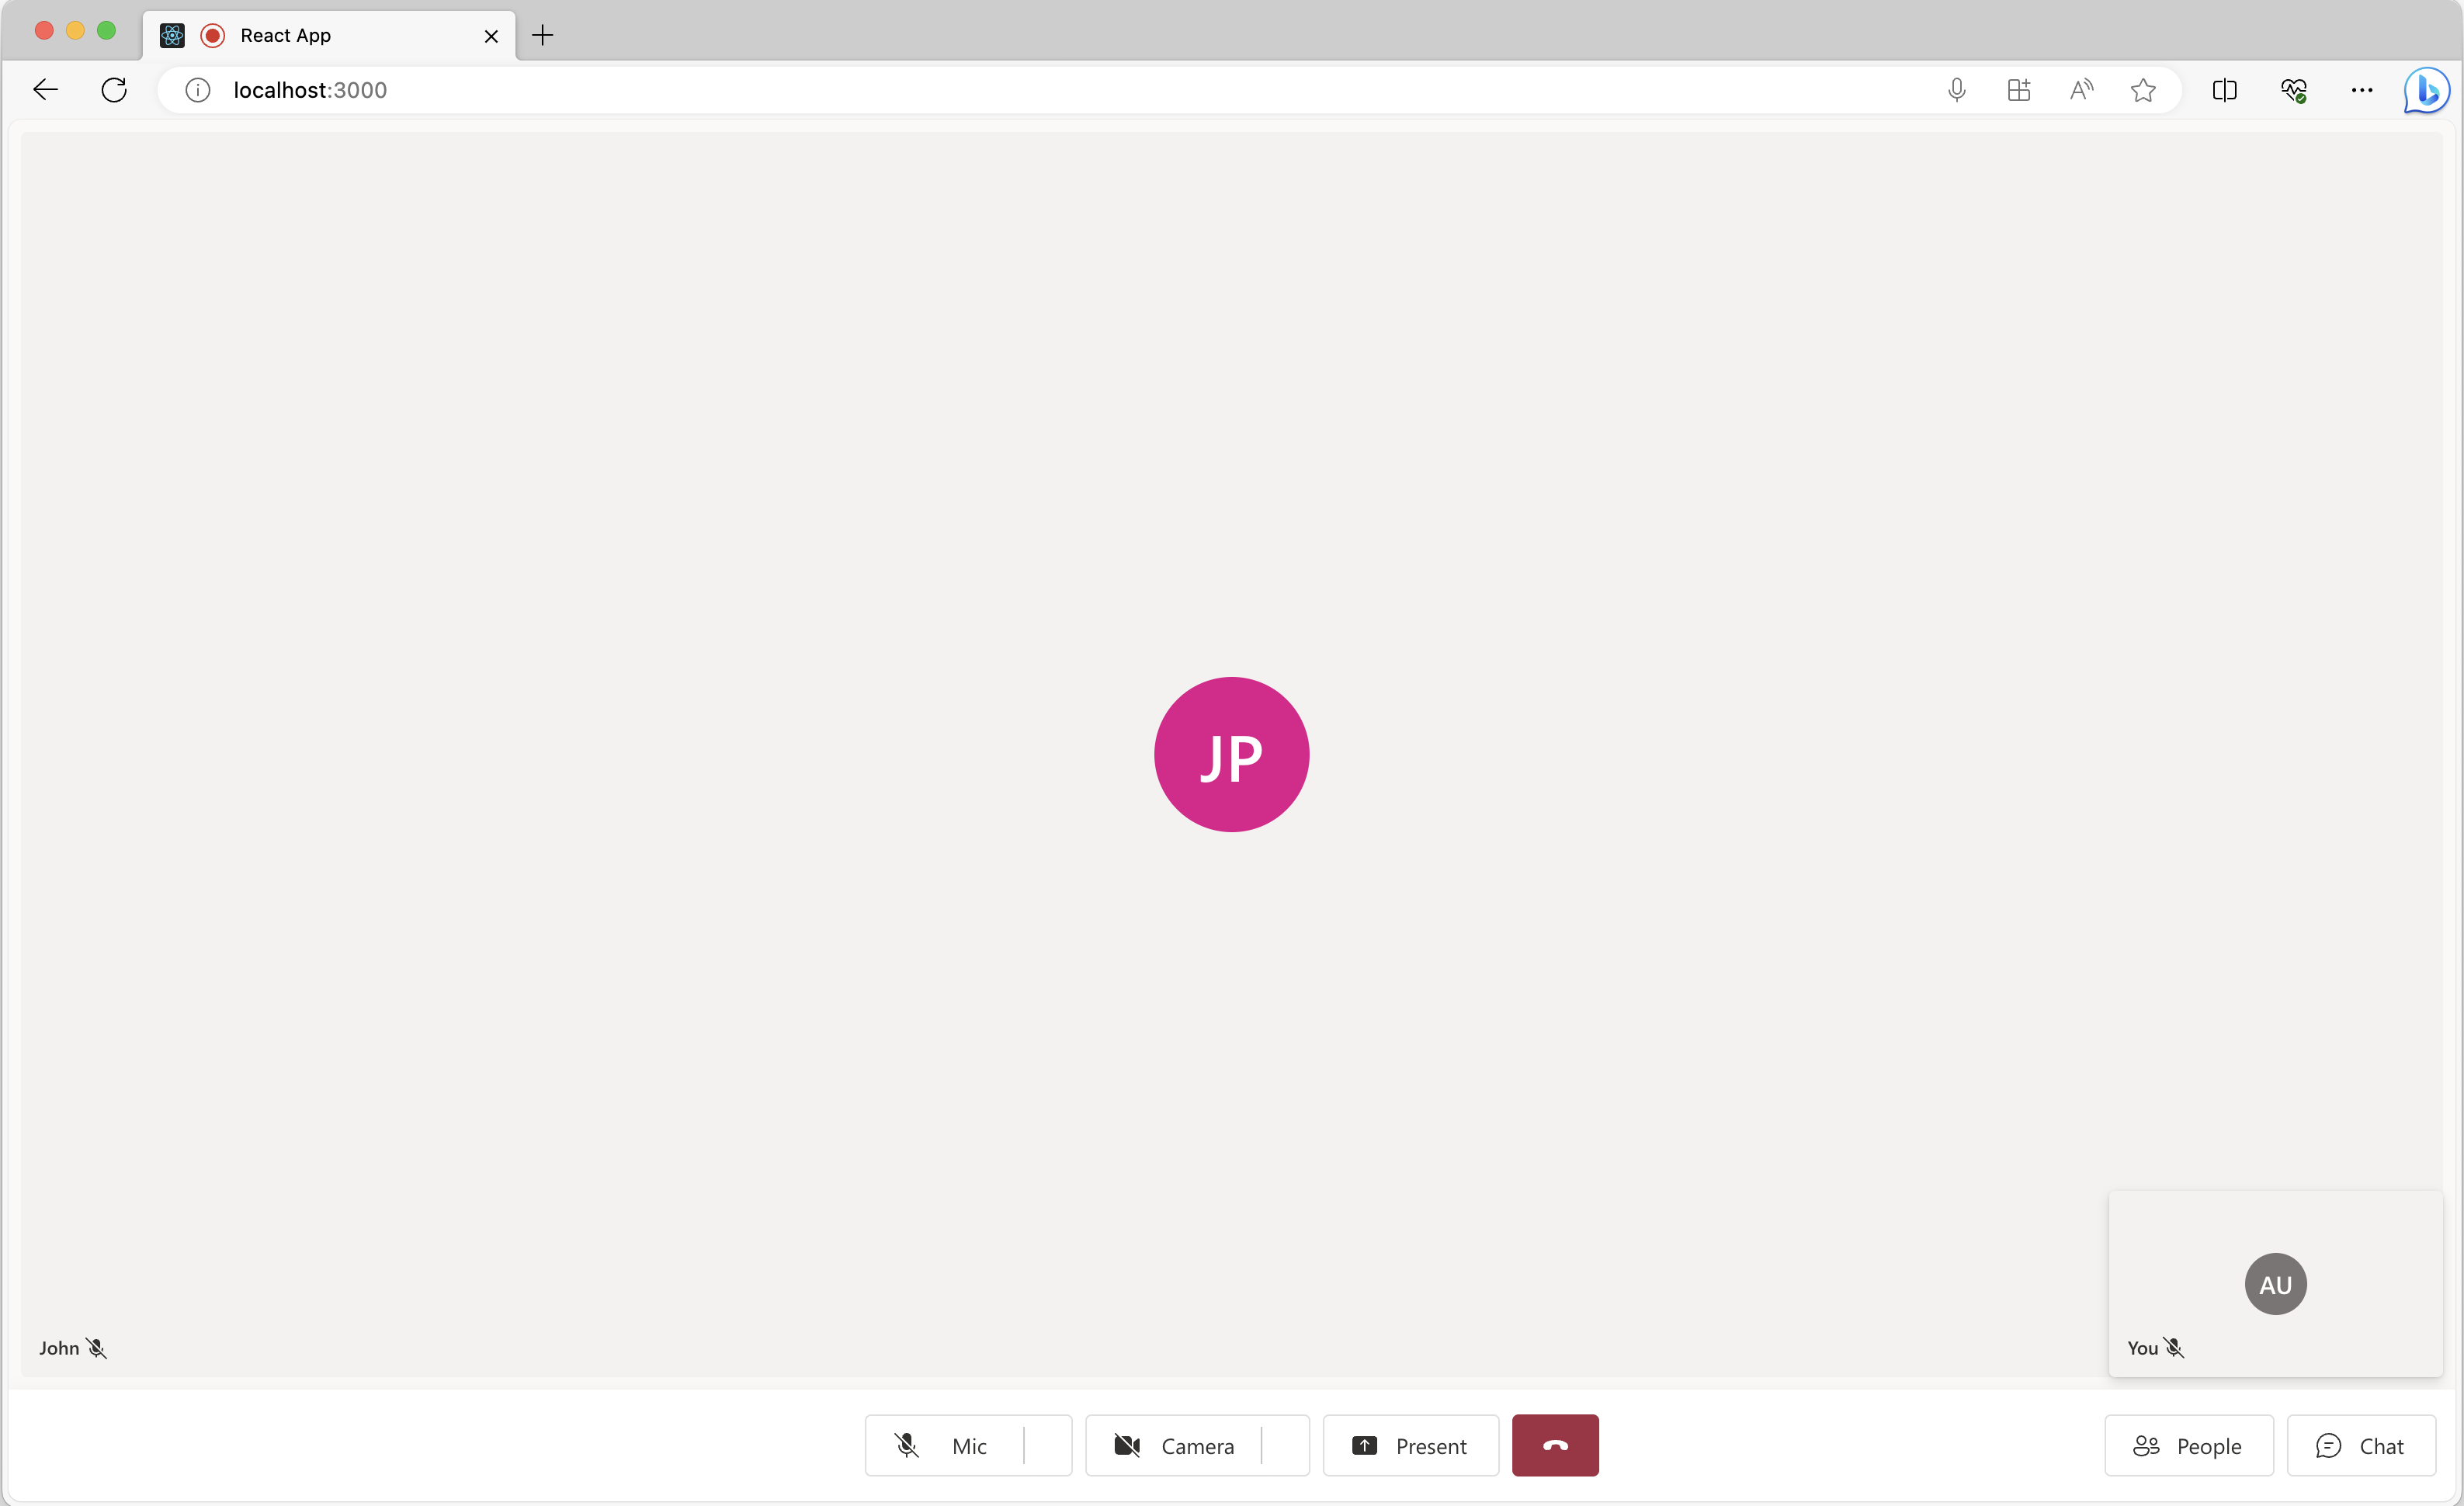
Task: Click the AU avatar thumbnail bottom right
Action: point(2275,1282)
